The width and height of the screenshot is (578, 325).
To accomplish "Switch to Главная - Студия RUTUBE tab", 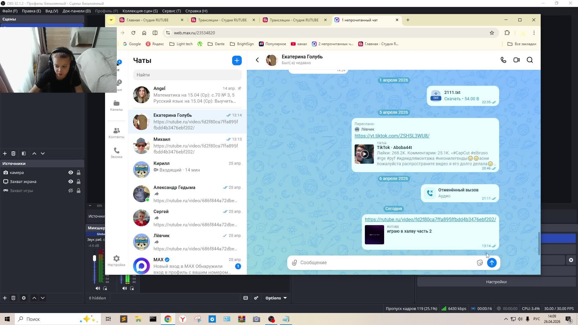I will click(x=148, y=20).
